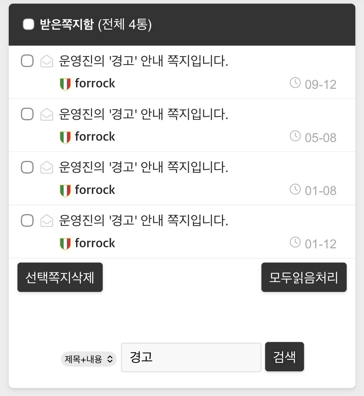Click the clock icon beside the 01-08 date
This screenshot has height=396, width=364.
pos(295,189)
